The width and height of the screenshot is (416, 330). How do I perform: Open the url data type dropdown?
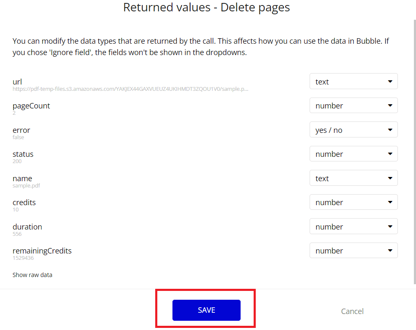(x=353, y=82)
